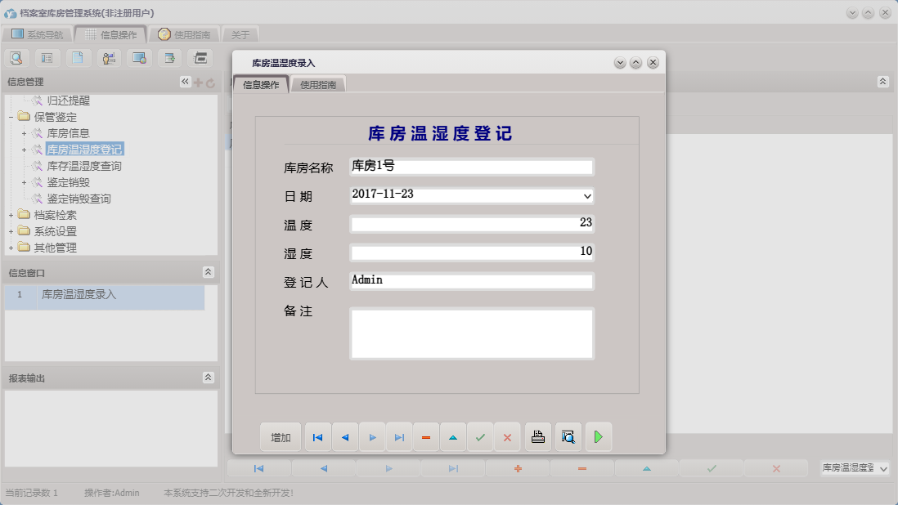Click the user icon in the main toolbar
This screenshot has height=505, width=898.
click(x=109, y=58)
